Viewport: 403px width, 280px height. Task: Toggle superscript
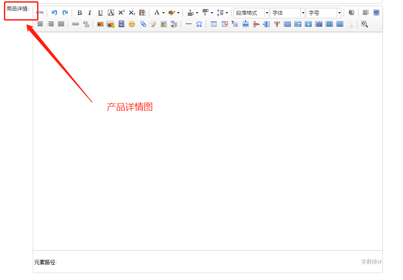(121, 12)
